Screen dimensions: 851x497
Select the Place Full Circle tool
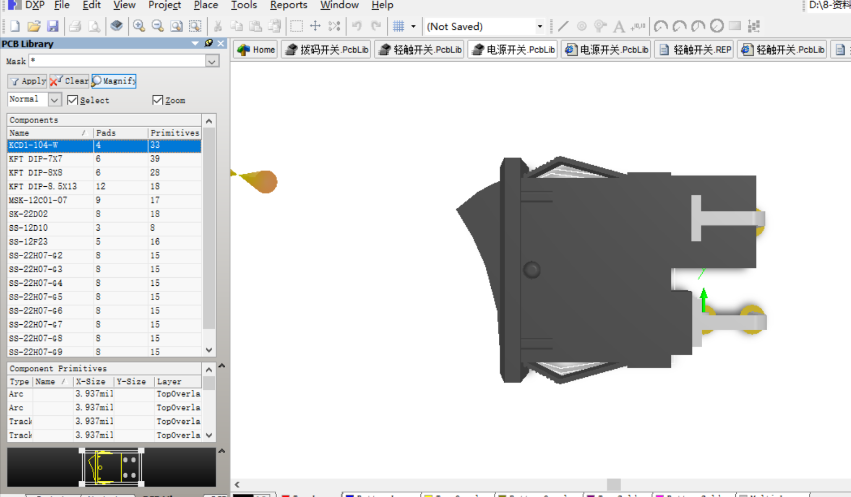(717, 26)
